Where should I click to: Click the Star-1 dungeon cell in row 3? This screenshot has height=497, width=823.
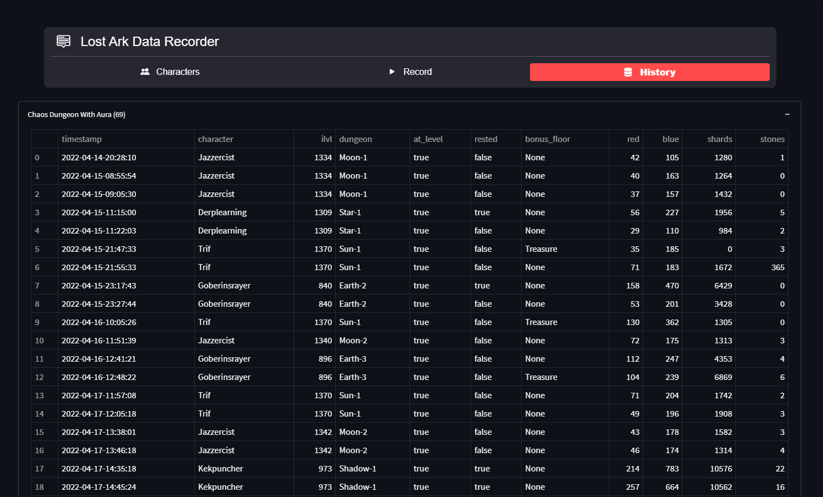point(372,212)
